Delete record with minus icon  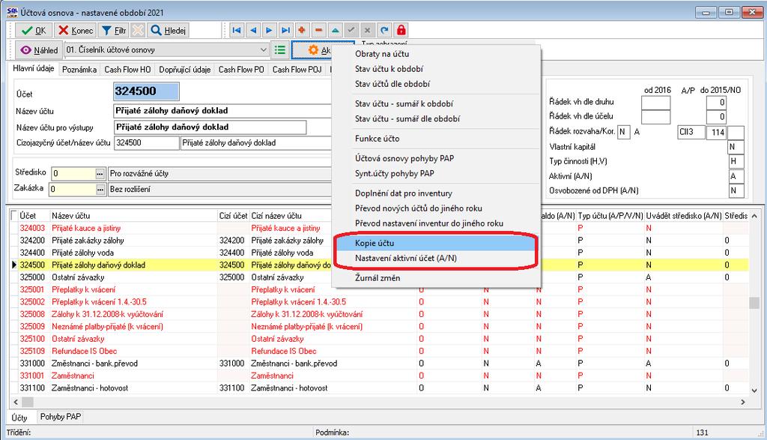318,30
